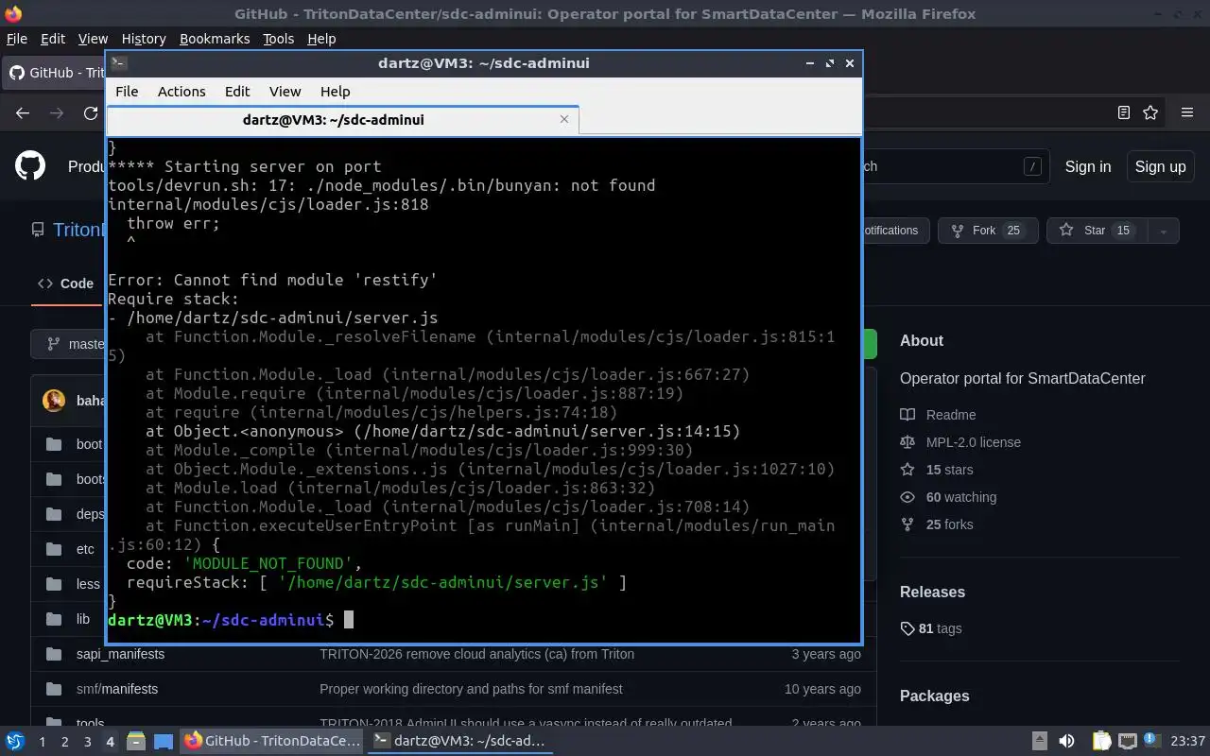Star the repository
The height and width of the screenshot is (756, 1210).
click(x=1097, y=231)
